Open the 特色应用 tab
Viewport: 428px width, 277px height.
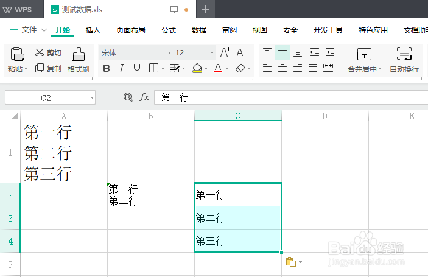point(373,30)
